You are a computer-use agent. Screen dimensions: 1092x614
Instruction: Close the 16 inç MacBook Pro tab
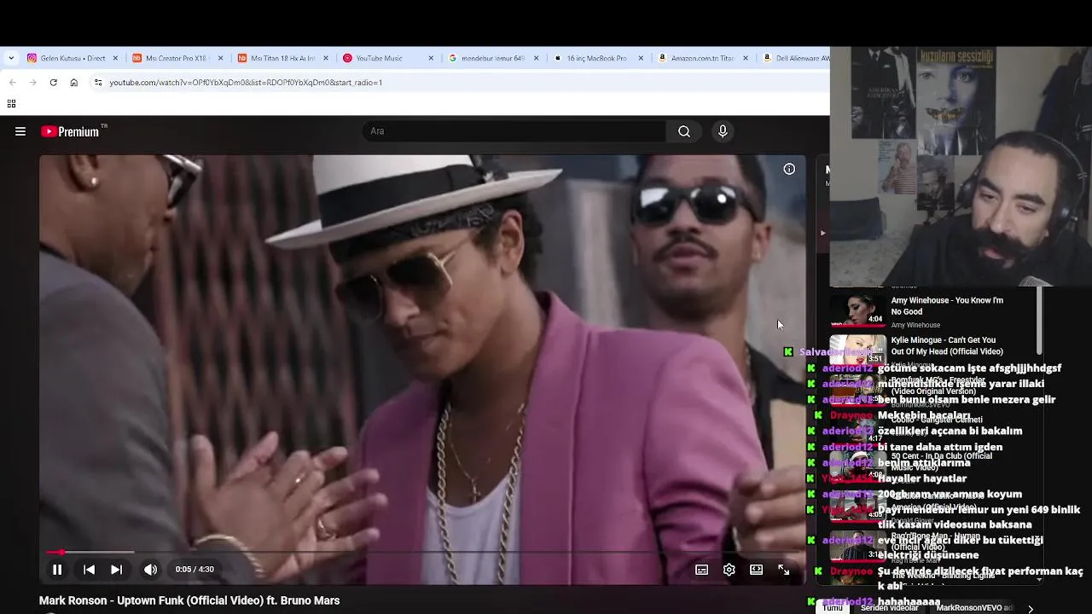click(641, 58)
